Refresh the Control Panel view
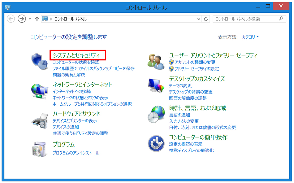Screen dimensions: 294x183 point(206,19)
